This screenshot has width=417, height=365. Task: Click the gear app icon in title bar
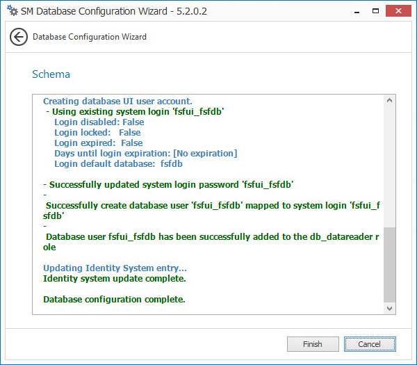(x=12, y=12)
